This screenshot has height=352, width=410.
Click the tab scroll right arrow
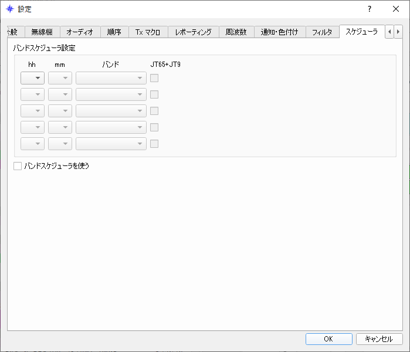(x=398, y=32)
